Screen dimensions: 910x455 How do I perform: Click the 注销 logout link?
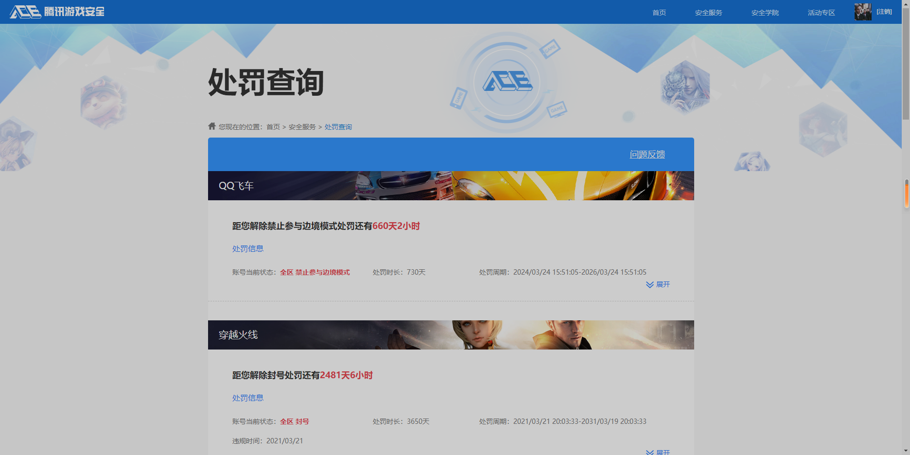point(884,12)
